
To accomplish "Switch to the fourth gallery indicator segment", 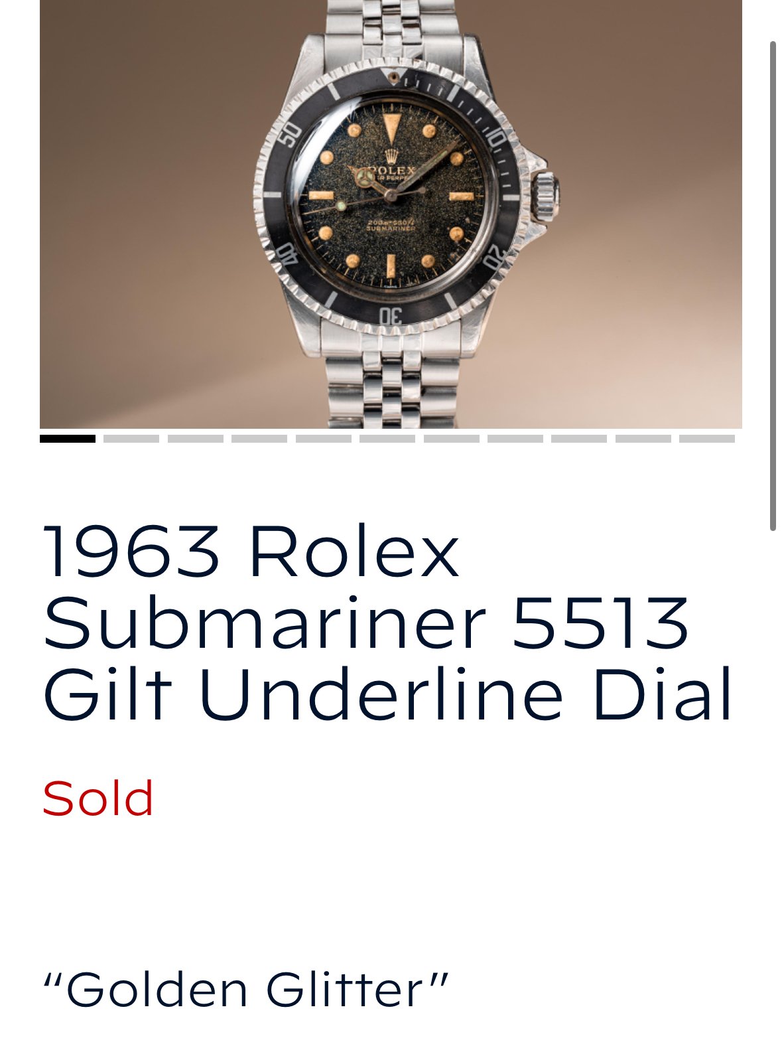I will pyautogui.click(x=259, y=439).
